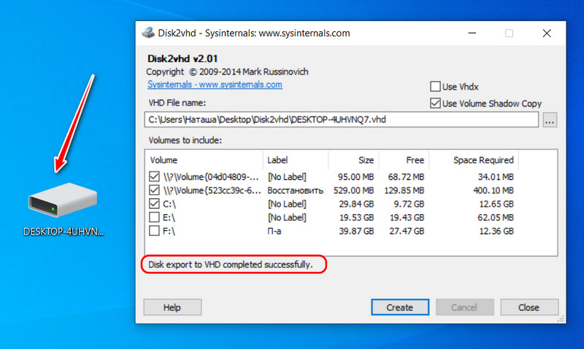Click the Disk2vhd title bar app icon
The height and width of the screenshot is (349, 584).
(x=148, y=33)
